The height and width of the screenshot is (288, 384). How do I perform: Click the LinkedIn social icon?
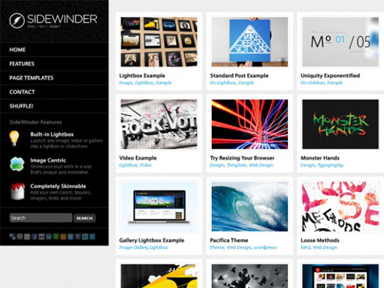click(x=48, y=237)
